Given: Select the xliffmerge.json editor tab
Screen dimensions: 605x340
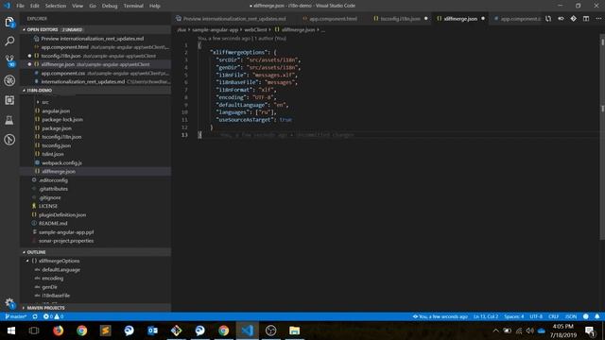Looking at the screenshot, I should [460, 19].
